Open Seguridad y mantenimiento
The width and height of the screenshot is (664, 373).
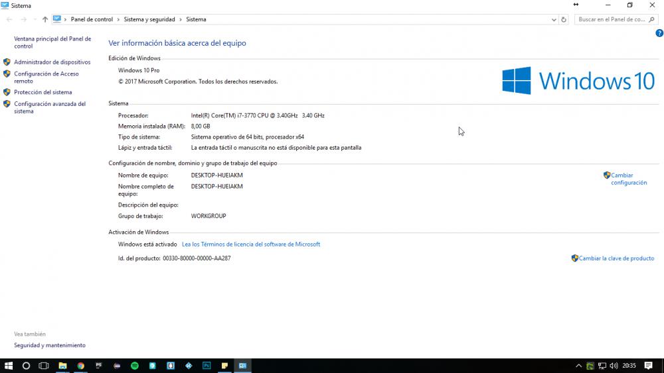pos(50,345)
